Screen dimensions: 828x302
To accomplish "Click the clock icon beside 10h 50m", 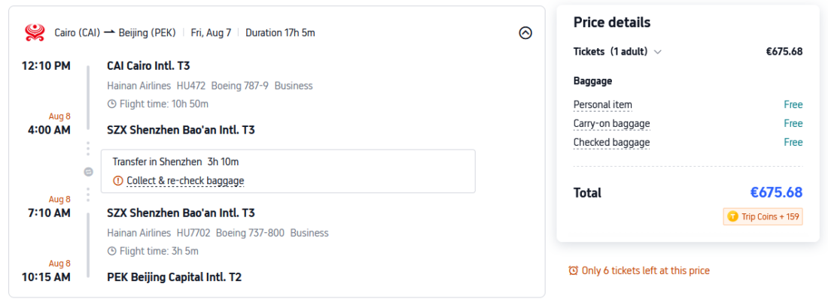I will coord(112,104).
